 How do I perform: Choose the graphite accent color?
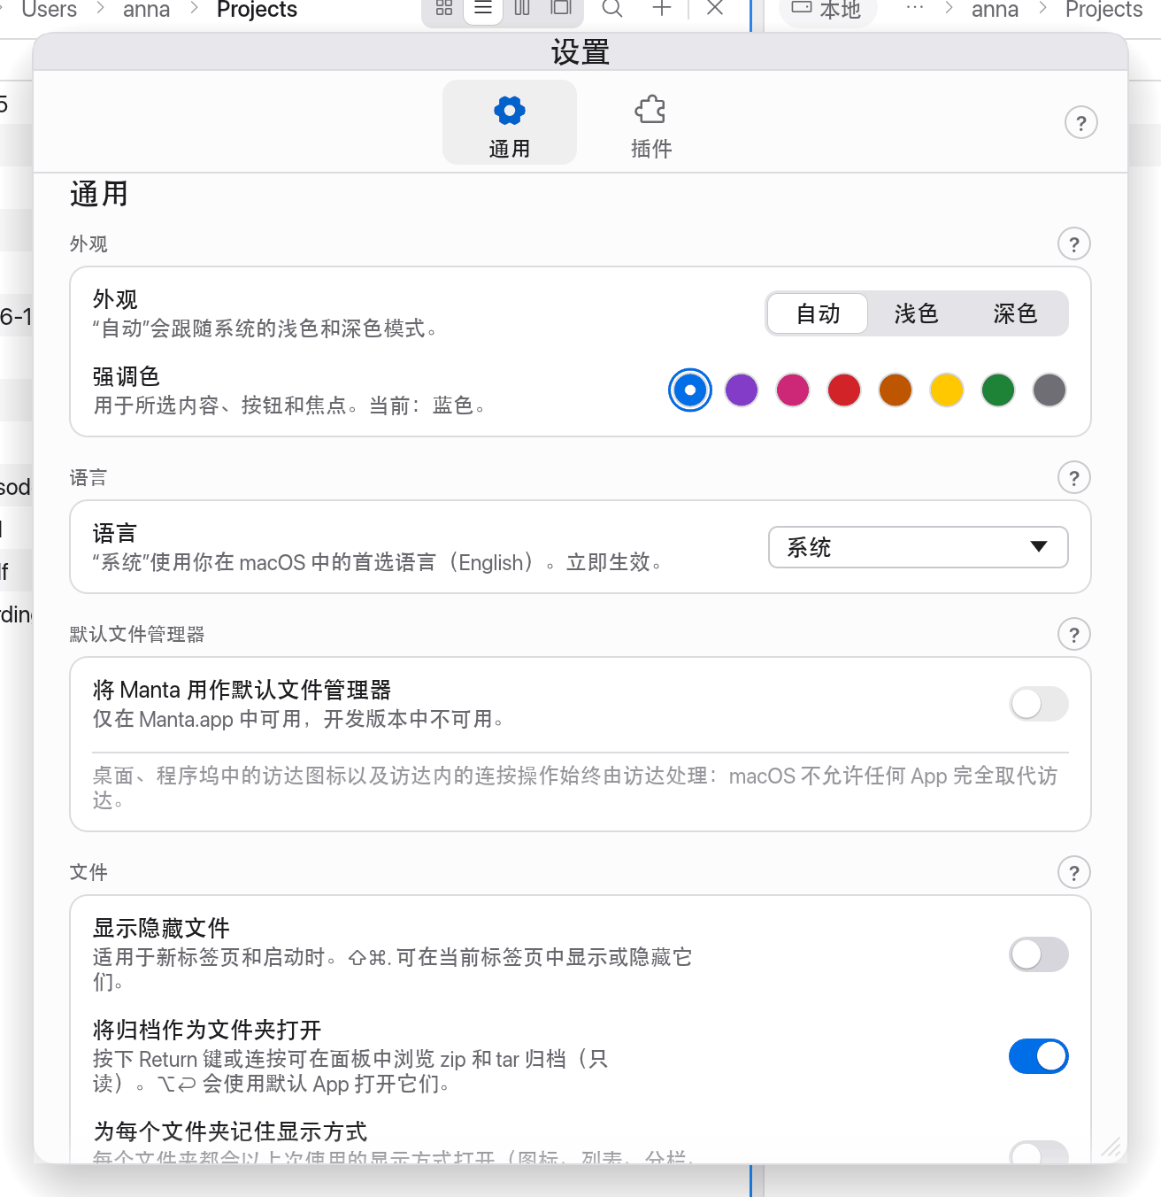coord(1050,390)
